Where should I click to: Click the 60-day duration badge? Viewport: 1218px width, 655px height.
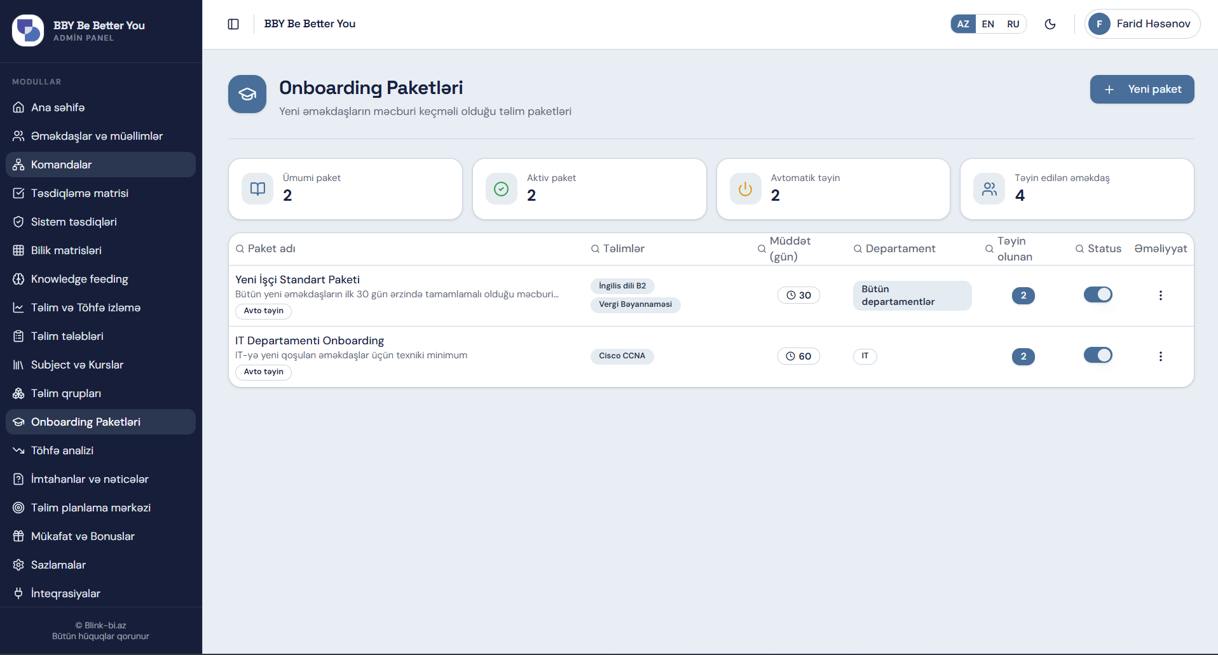click(798, 356)
